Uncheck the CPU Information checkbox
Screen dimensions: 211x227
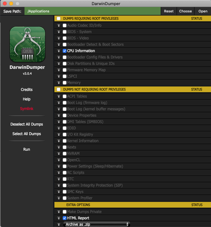(65, 51)
